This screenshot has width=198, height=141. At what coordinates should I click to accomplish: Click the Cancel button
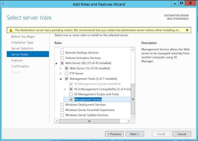(182, 134)
